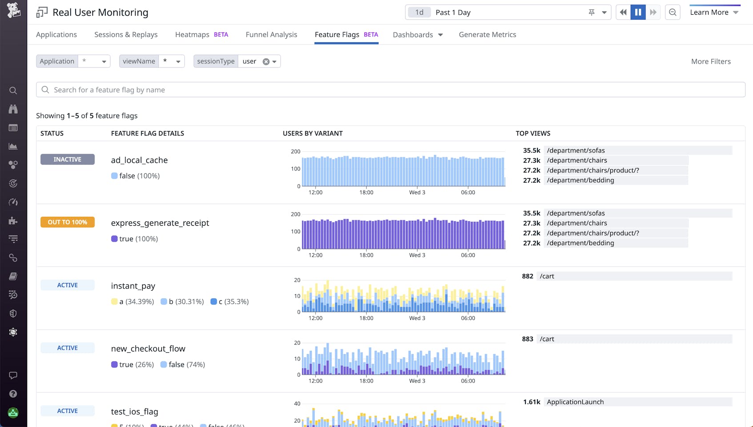The width and height of the screenshot is (753, 427).
Task: Select the notebook icon in the sidebar
Action: [x=13, y=276]
